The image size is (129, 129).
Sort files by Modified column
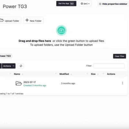click(64, 74)
